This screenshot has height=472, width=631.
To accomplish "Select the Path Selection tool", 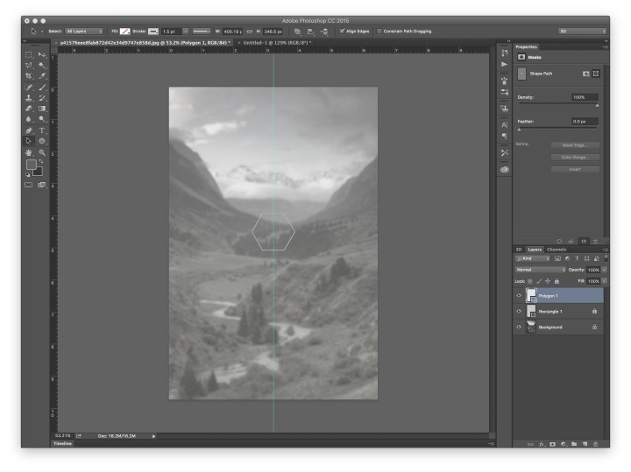I will click(x=29, y=141).
